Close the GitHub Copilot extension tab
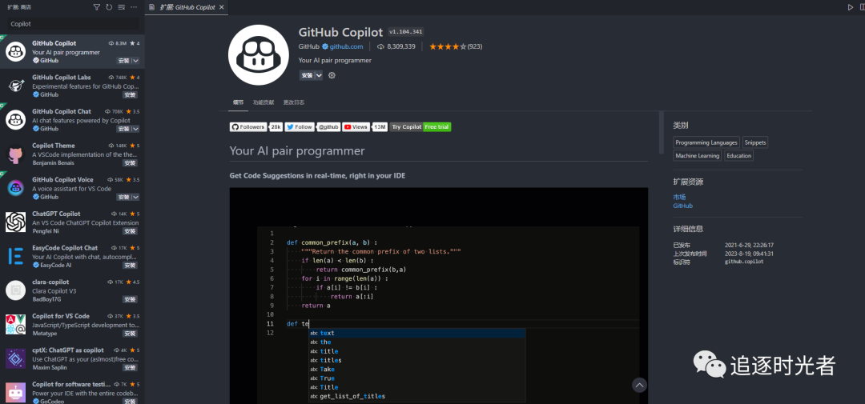This screenshot has height=404, width=865. pos(221,7)
